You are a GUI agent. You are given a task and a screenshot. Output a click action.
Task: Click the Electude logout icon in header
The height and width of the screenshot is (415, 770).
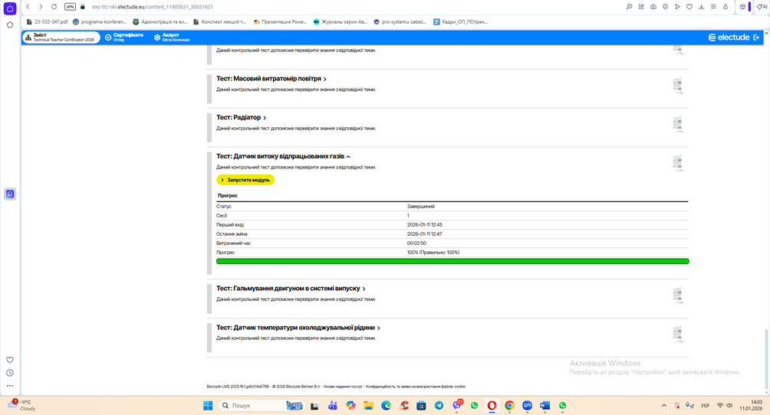click(757, 37)
